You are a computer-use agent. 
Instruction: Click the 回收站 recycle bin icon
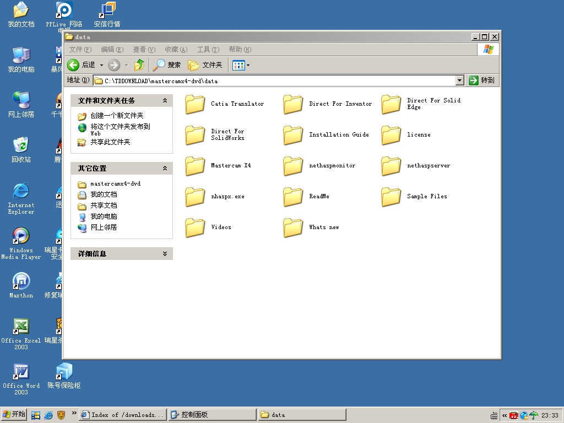[x=21, y=150]
